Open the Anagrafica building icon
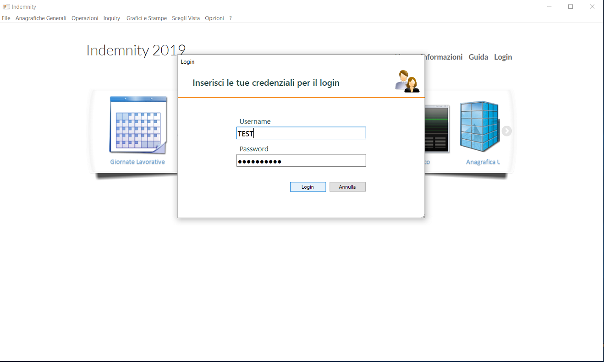Viewport: 604px width, 362px height. click(479, 126)
